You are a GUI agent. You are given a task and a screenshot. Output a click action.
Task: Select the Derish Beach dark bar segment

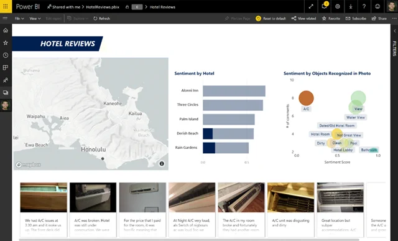[208, 134]
